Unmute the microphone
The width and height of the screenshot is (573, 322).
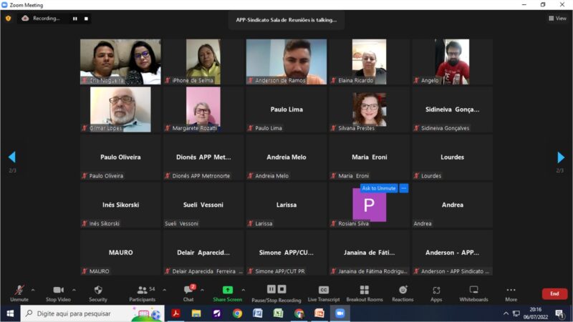coord(19,293)
